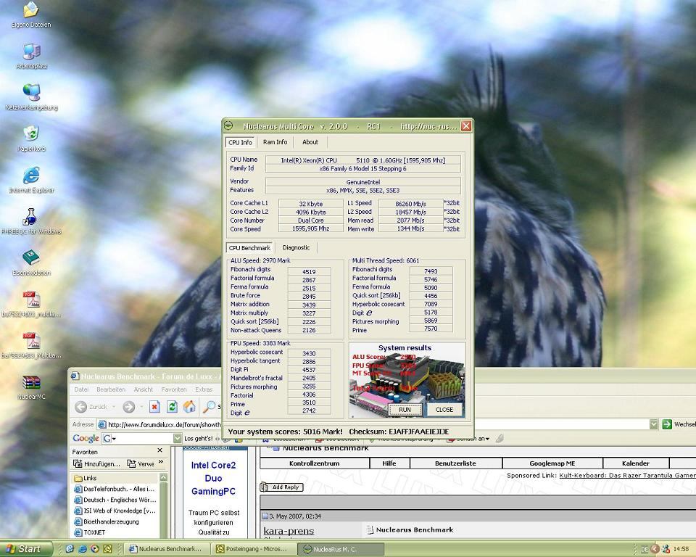Open the About tab in Nuclearus

click(310, 142)
